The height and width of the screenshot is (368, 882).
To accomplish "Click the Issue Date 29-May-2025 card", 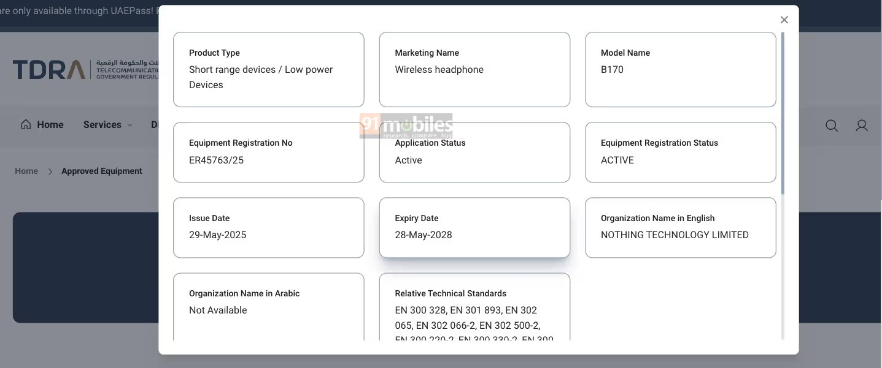I will [268, 227].
